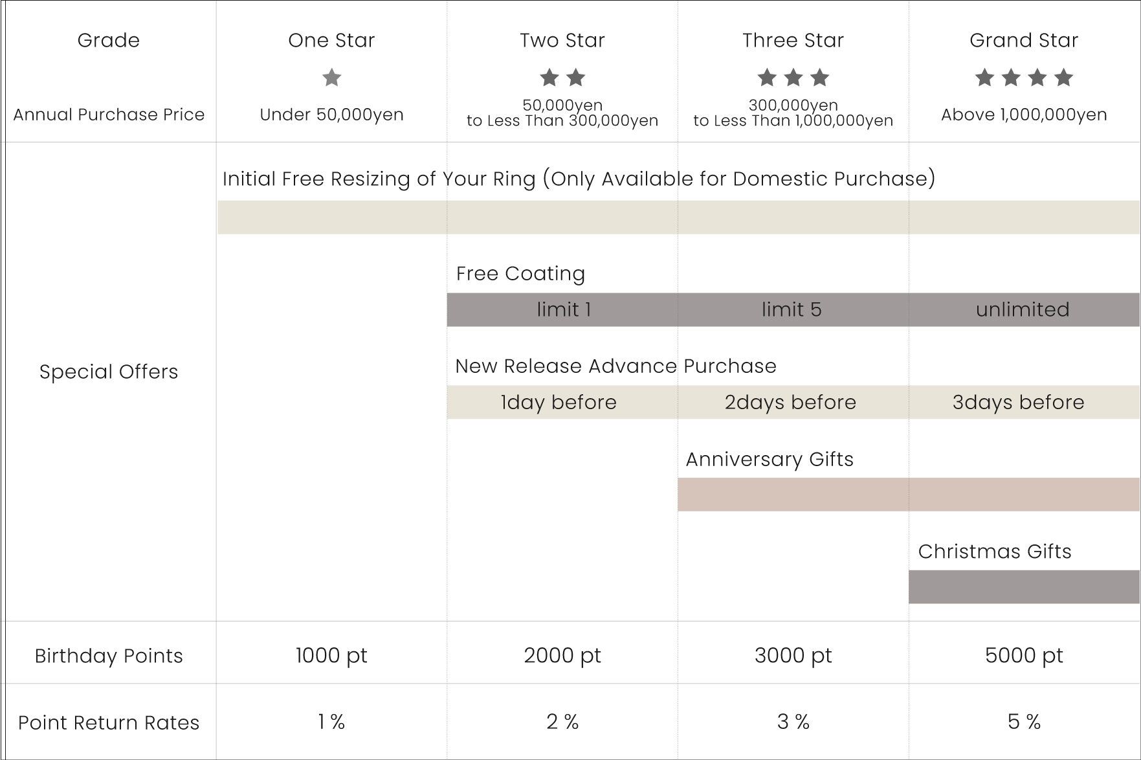Viewport: 1141px width, 760px height.
Task: Click the 5000 pt birthday points value
Action: tap(1024, 655)
